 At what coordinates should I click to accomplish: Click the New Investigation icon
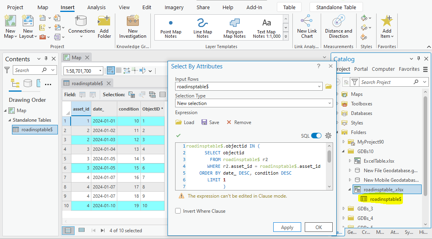(132, 21)
